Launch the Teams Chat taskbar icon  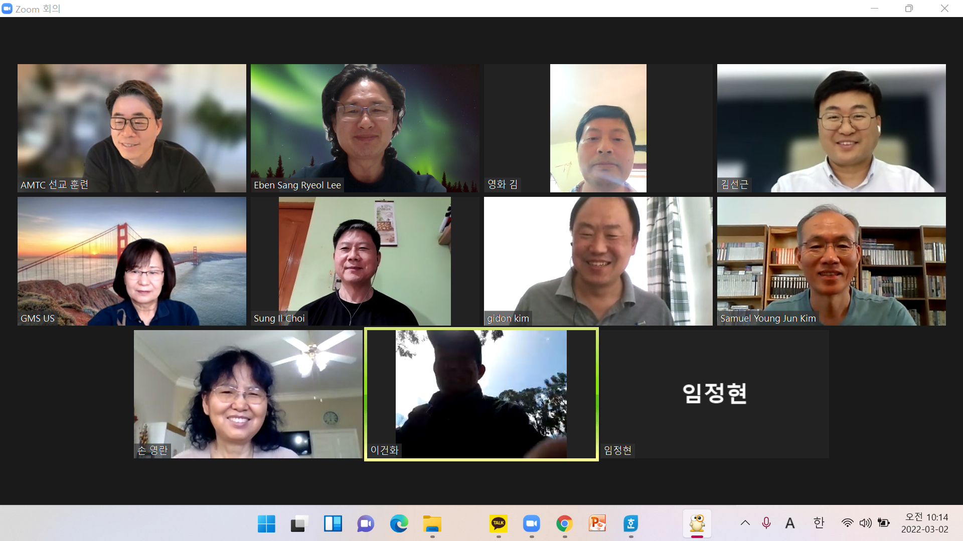pyautogui.click(x=366, y=524)
